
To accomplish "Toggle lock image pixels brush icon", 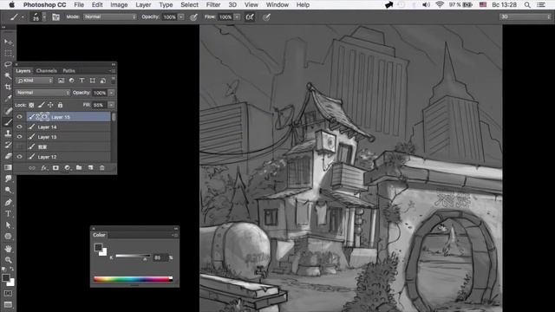I will coord(41,105).
